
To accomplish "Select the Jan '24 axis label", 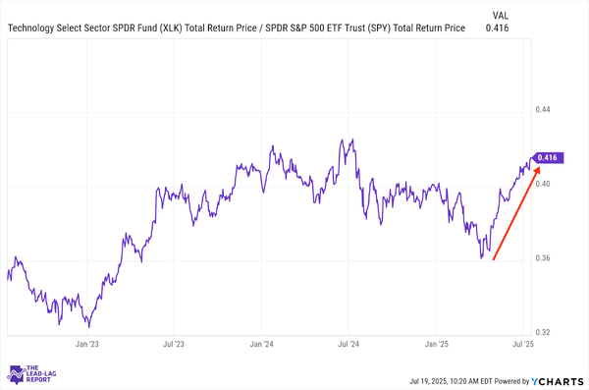I will point(261,344).
